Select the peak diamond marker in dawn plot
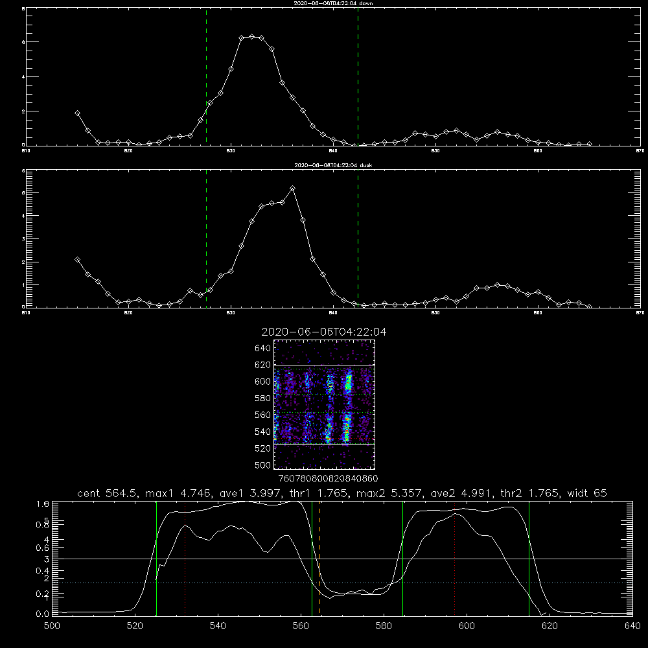Image resolution: width=648 pixels, height=648 pixels. [x=251, y=37]
